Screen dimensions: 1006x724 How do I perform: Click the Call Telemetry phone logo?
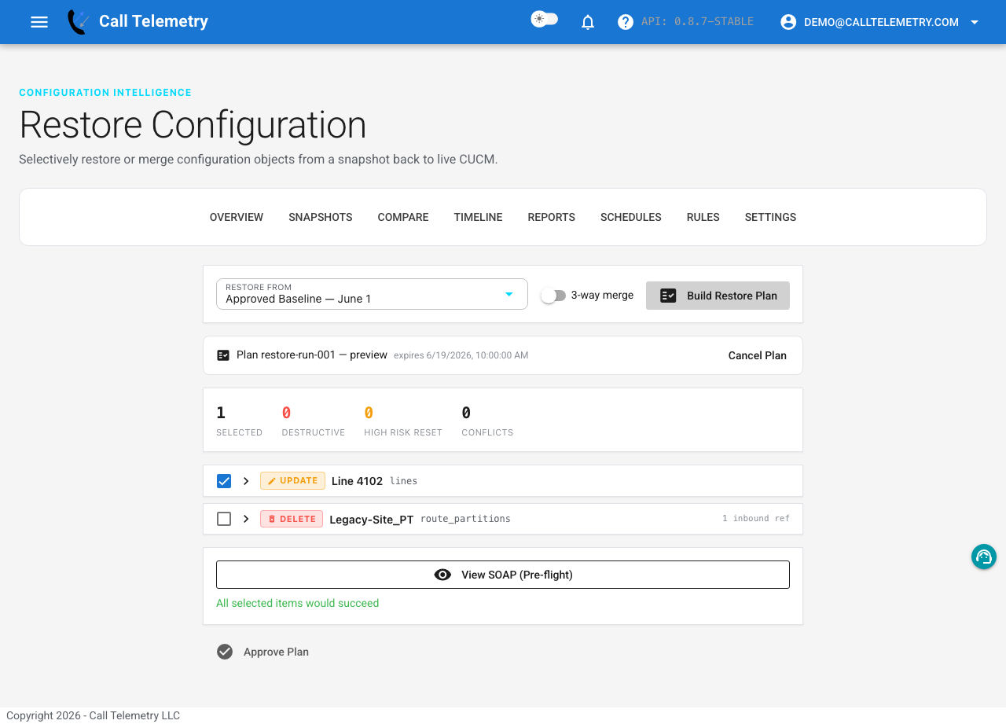(78, 22)
